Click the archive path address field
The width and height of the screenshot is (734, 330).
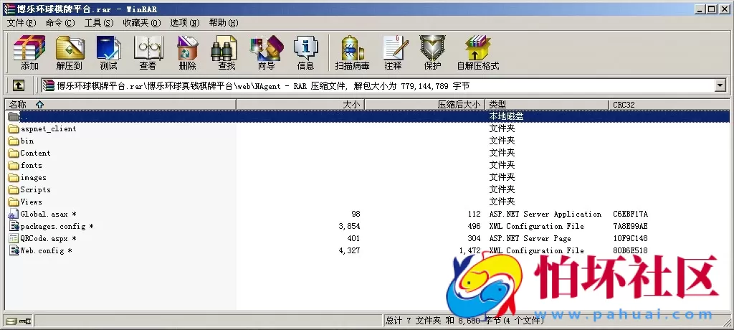[378, 85]
